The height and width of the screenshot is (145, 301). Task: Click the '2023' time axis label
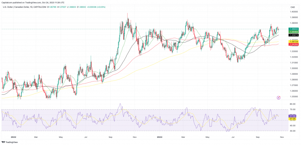[x=159, y=137]
